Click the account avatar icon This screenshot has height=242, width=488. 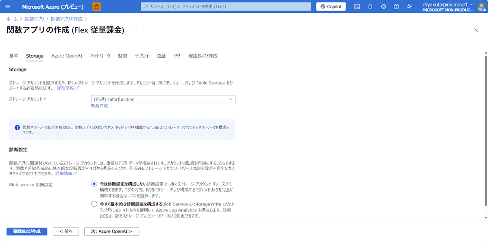coord(481,6)
